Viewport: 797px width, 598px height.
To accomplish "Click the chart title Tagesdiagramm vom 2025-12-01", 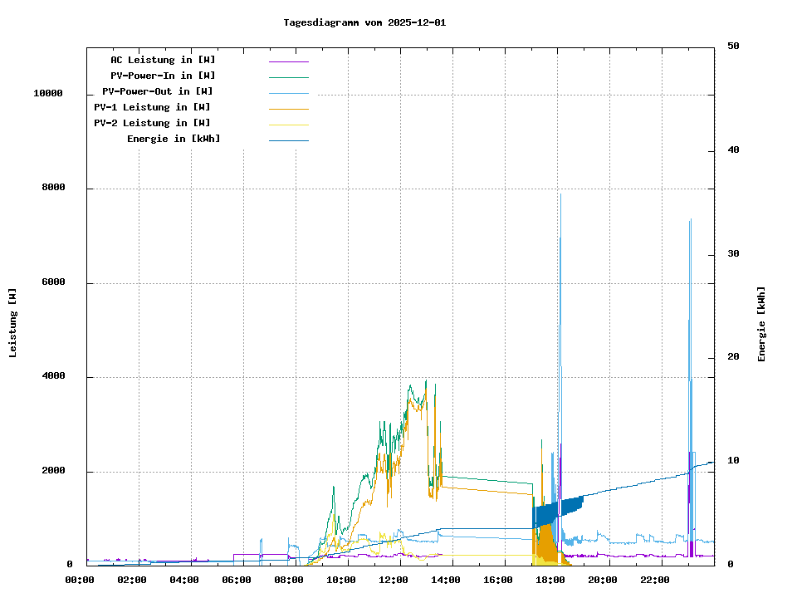I will click(x=364, y=22).
